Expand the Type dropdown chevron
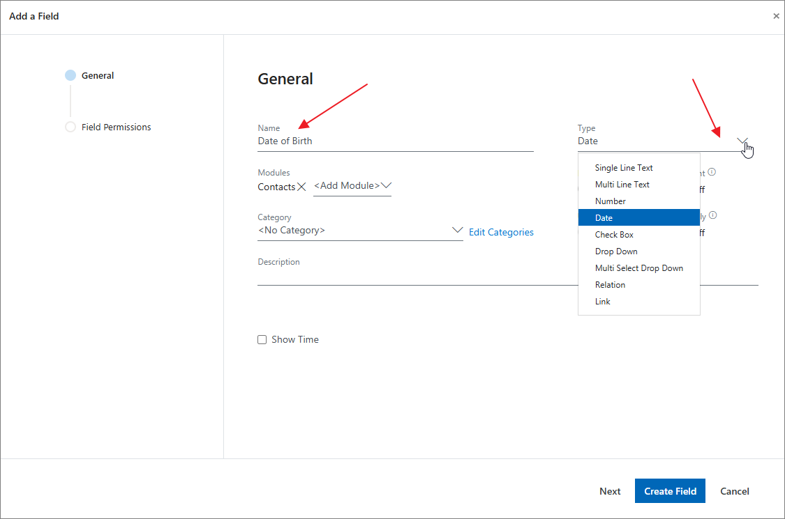The width and height of the screenshot is (785, 519). (742, 141)
